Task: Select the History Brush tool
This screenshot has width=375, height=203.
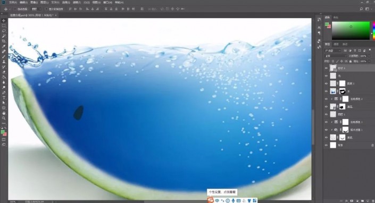Action: [x=4, y=67]
